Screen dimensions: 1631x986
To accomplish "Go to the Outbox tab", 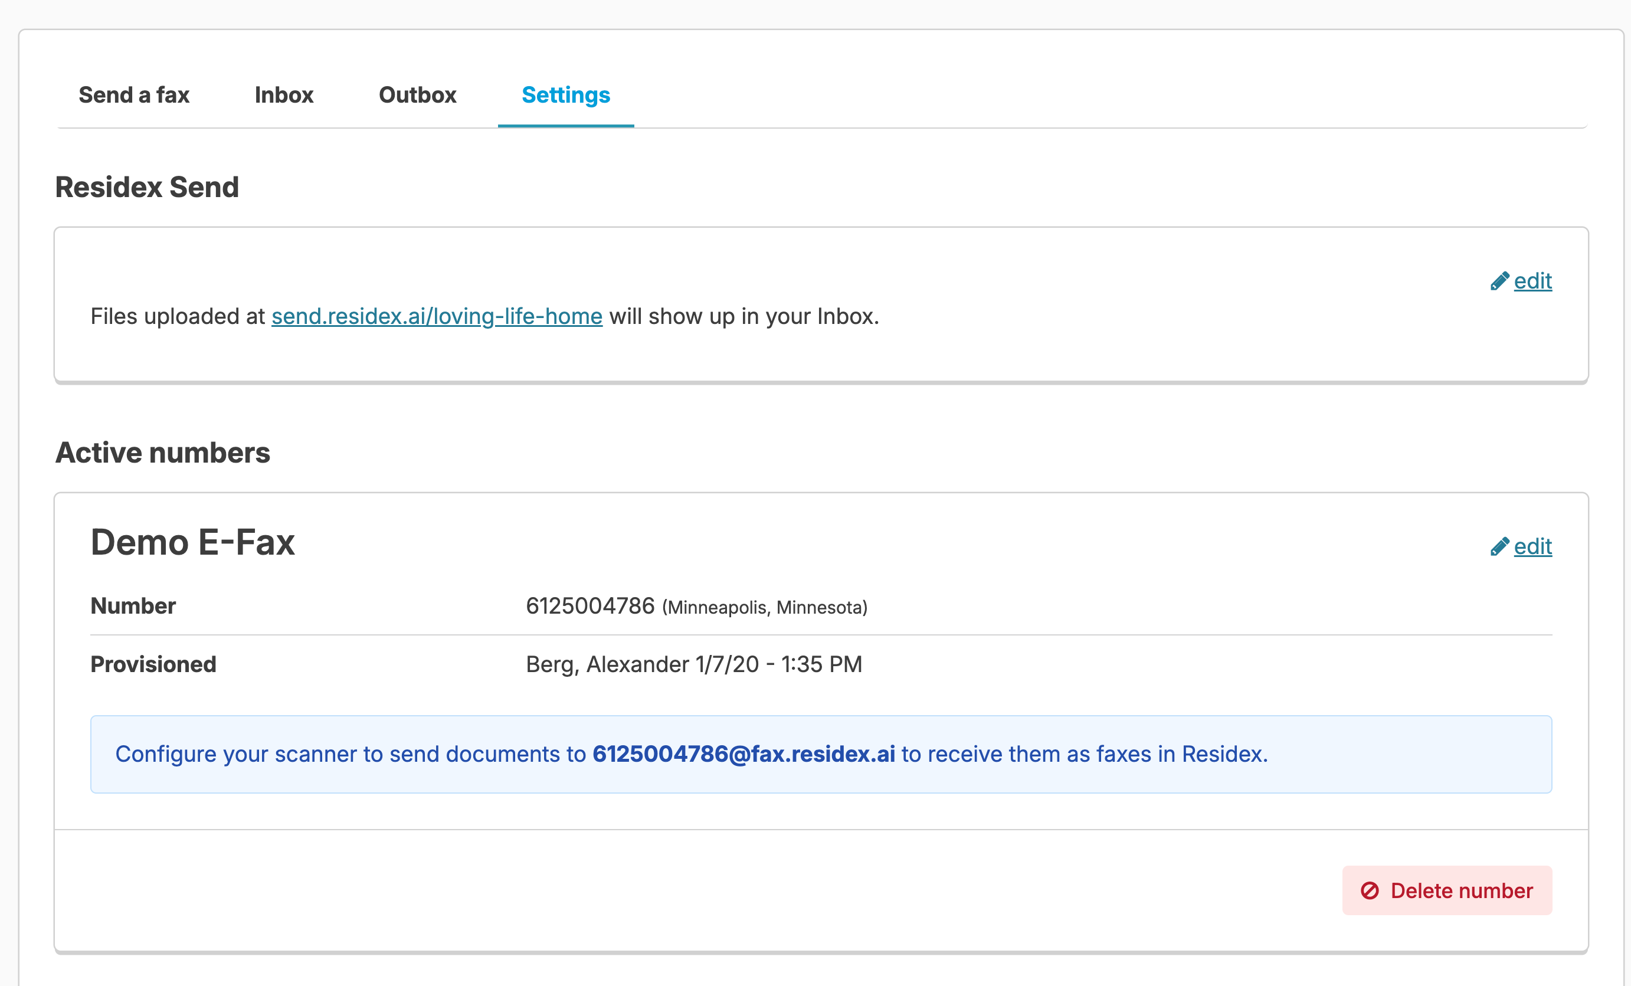I will click(x=417, y=94).
